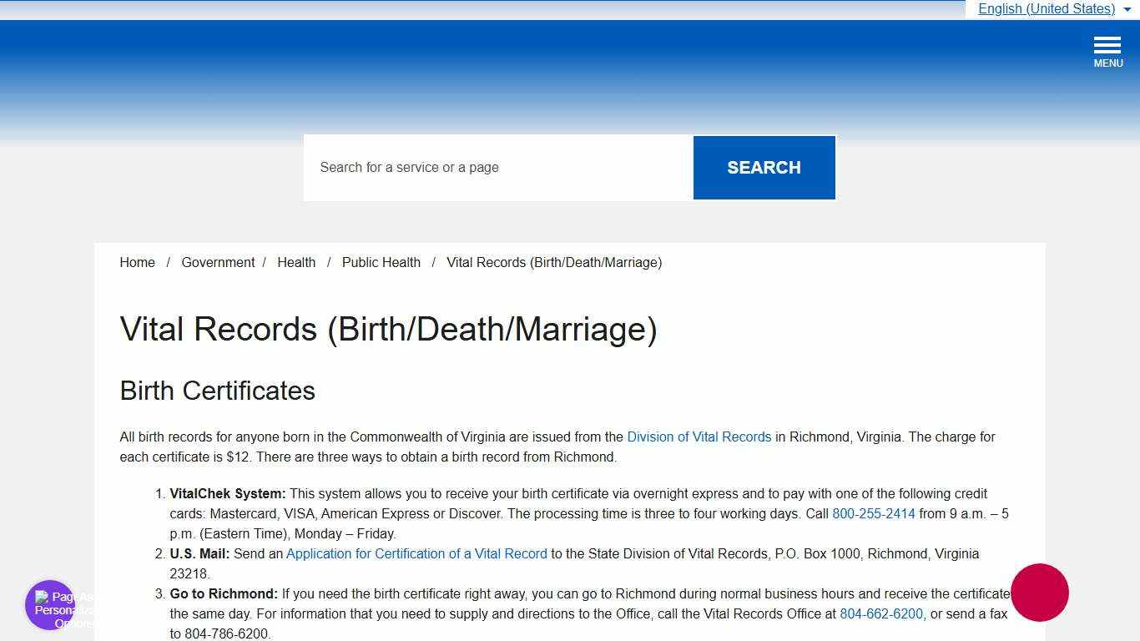Open Application for Certification of a Vital Record
Screen dimensions: 1140x641
(x=416, y=553)
